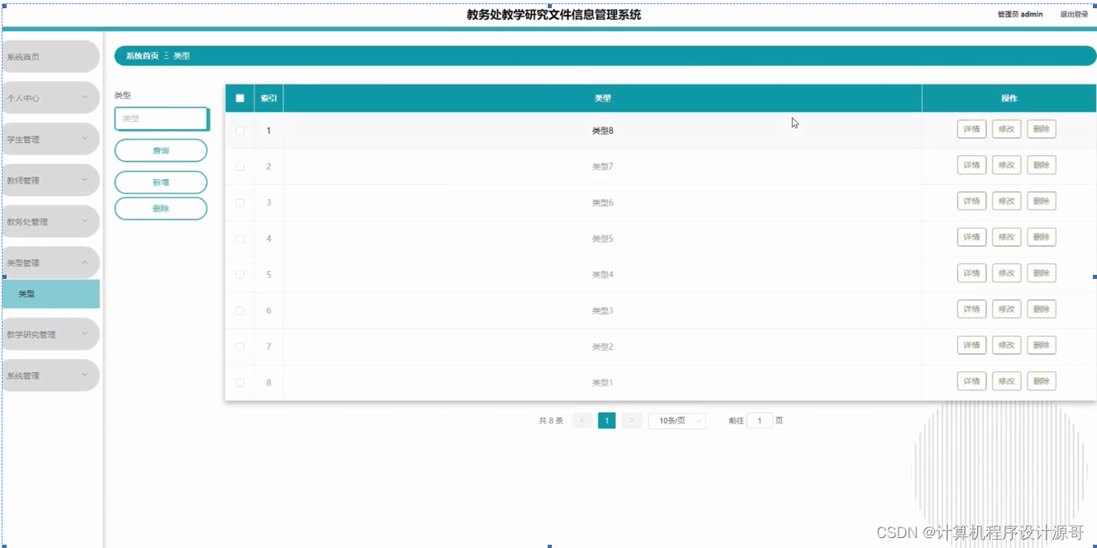
Task: Go to the previous page arrow
Action: 582,421
